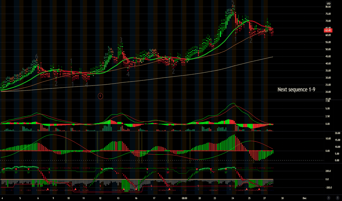This screenshot has width=342, height=201.
Task: Click the 30.00 price scale label
Action: click(328, 77)
